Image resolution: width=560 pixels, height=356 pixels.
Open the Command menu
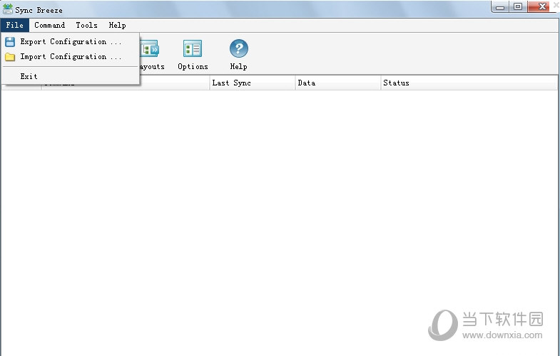pos(50,26)
